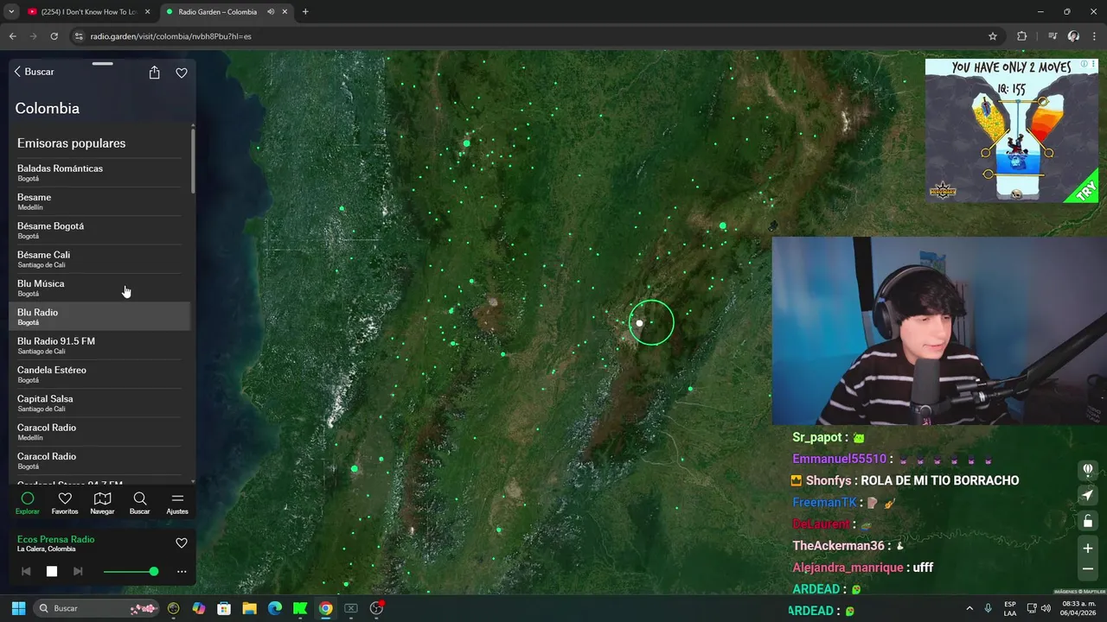Open the media controls icon

coord(1053,36)
